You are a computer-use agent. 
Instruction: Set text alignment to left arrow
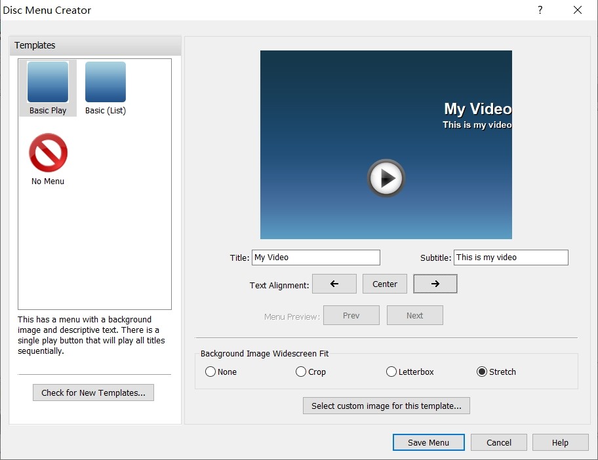[334, 284]
